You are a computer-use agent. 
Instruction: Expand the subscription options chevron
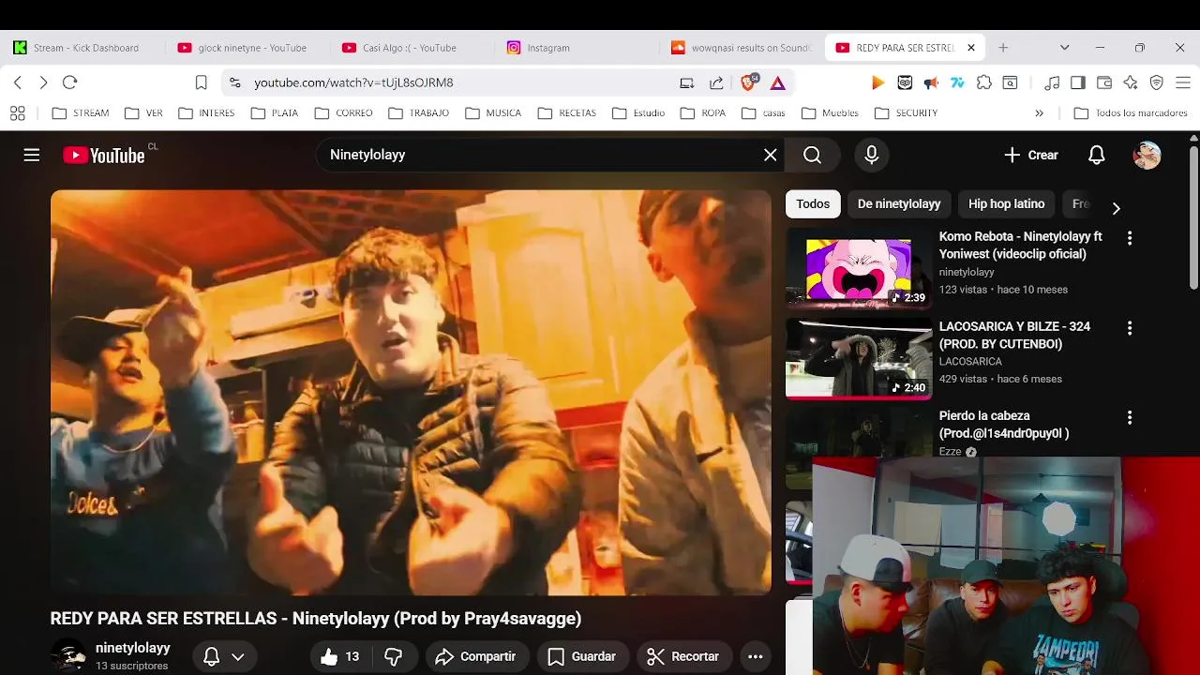point(238,656)
